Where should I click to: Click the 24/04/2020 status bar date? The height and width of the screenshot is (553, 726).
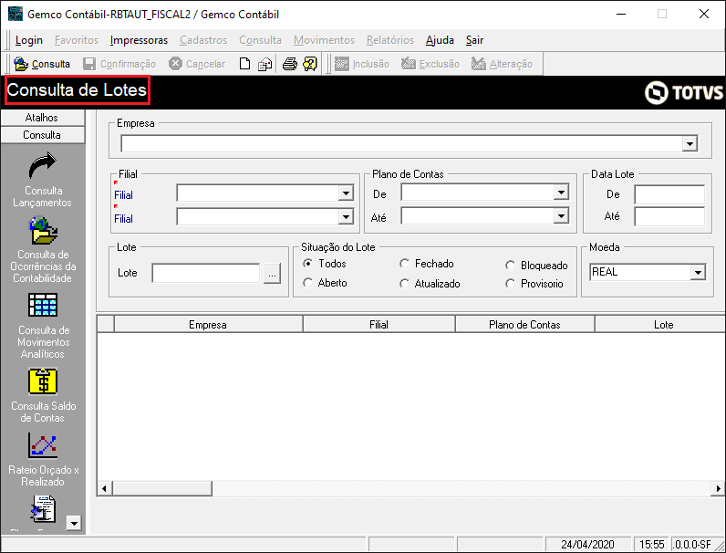click(587, 544)
